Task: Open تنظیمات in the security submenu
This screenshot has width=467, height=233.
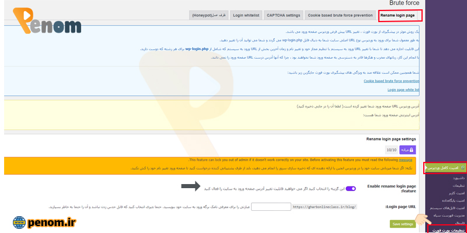Action: coord(456,185)
